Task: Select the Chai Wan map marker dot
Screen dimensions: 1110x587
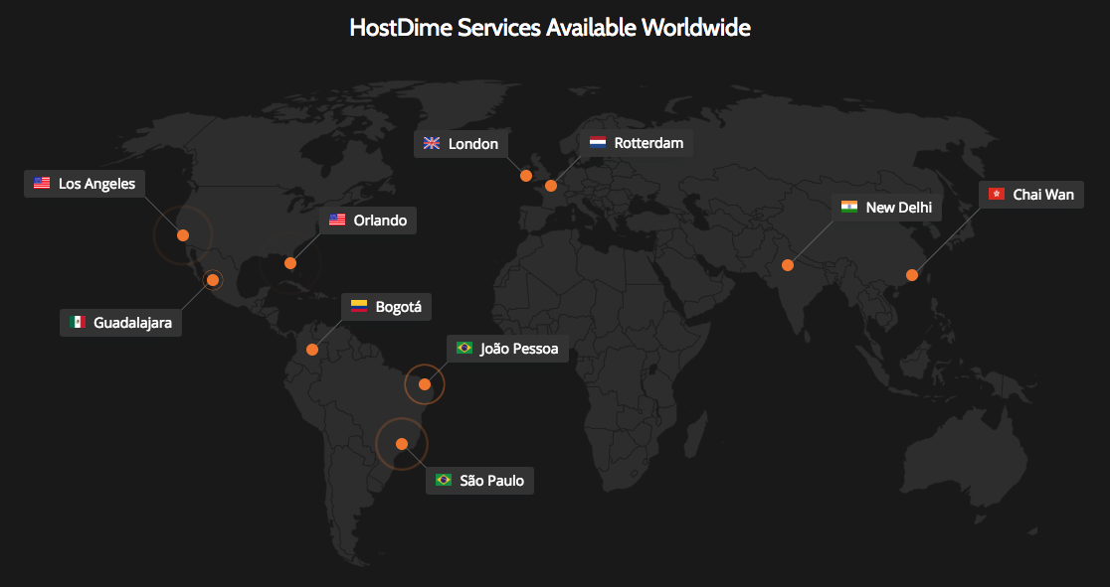Action: coord(912,275)
